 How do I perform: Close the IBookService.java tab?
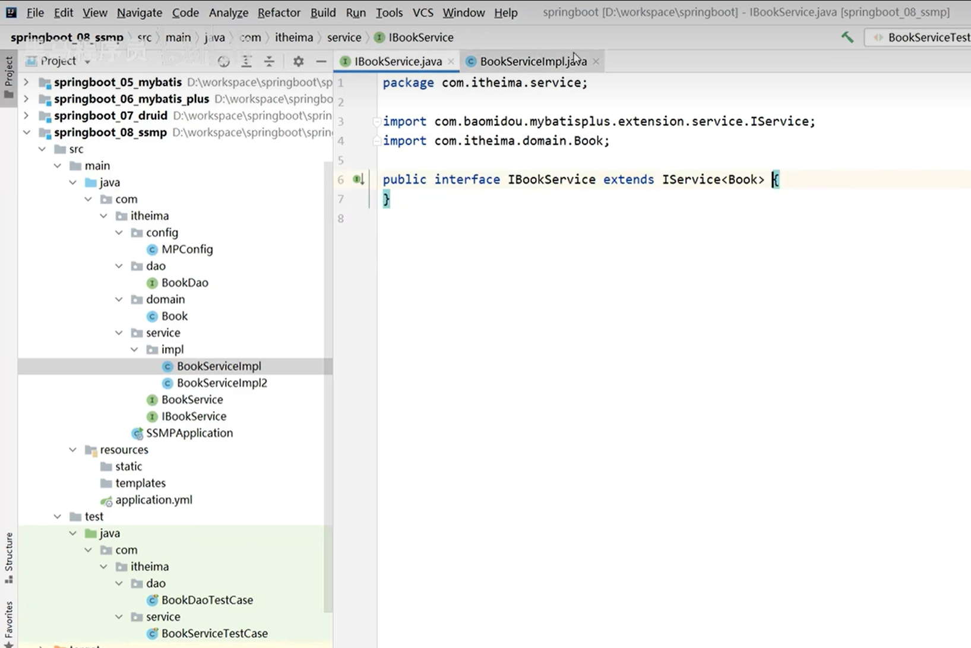point(451,62)
